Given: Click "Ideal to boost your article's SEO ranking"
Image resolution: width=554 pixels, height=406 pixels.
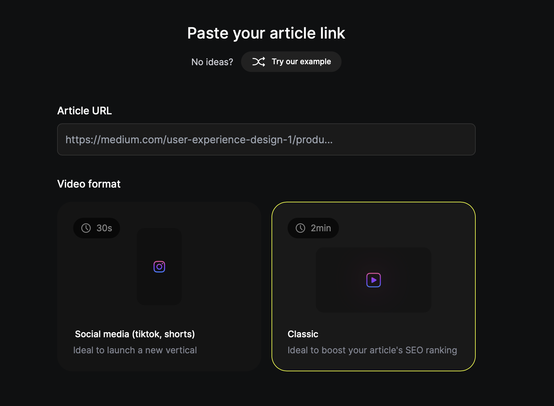Looking at the screenshot, I should 372,350.
